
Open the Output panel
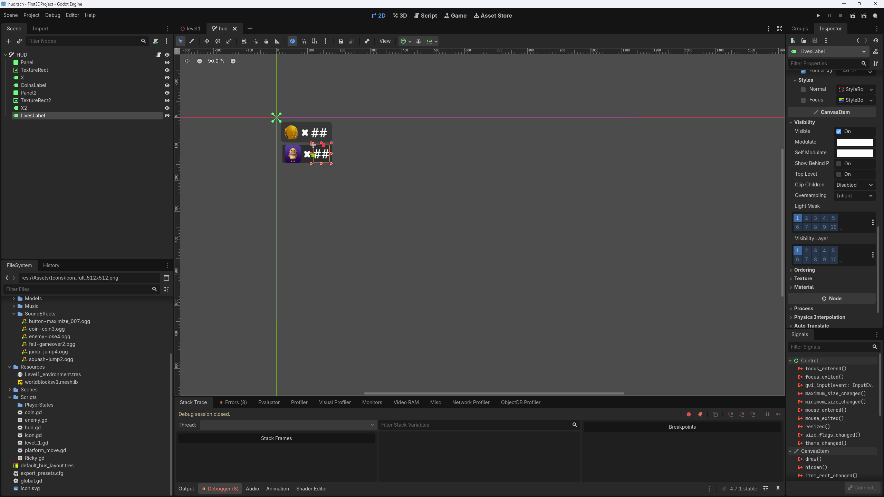pos(186,489)
